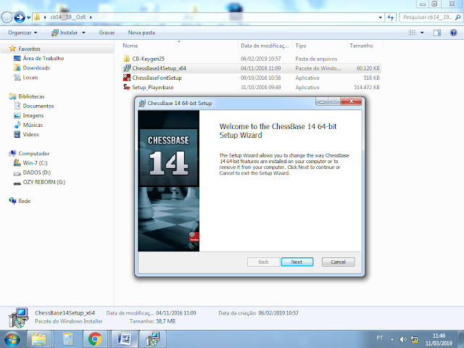The height and width of the screenshot is (348, 464).
Task: Open DADOS (D:) drive
Action: click(37, 173)
